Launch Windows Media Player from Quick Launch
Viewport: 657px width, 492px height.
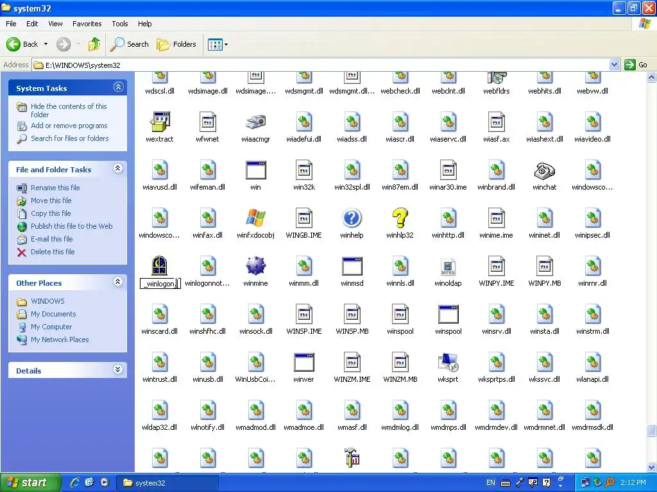[x=105, y=482]
